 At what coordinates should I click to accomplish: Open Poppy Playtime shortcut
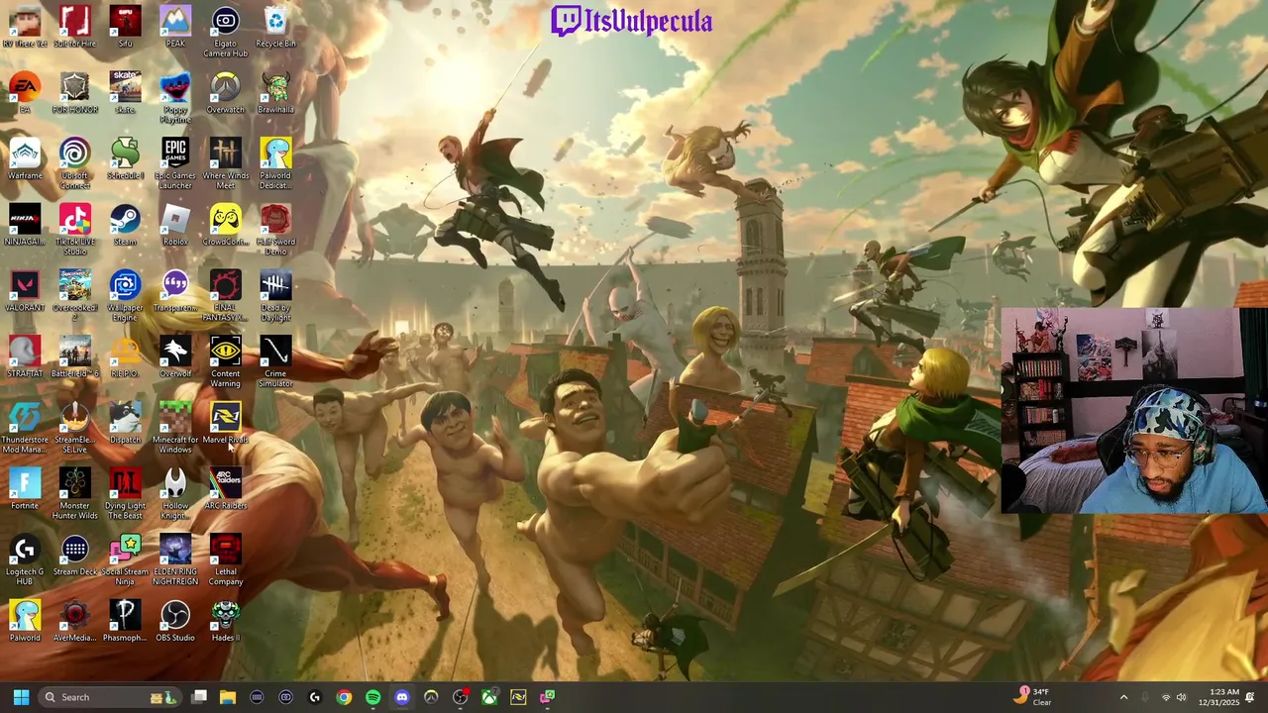175,97
